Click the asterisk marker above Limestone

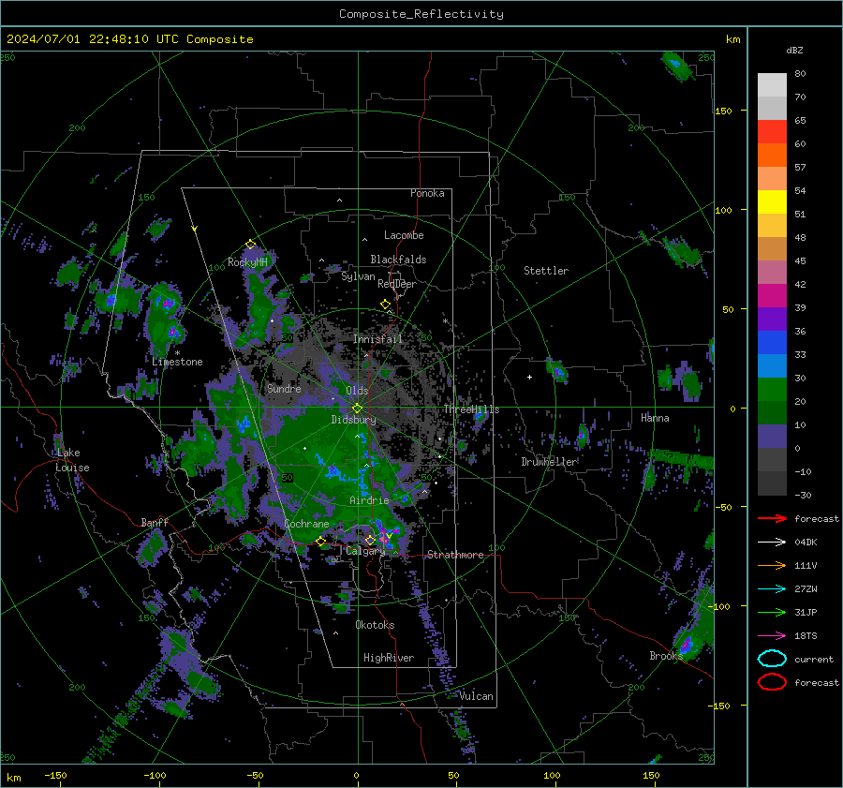tap(177, 353)
